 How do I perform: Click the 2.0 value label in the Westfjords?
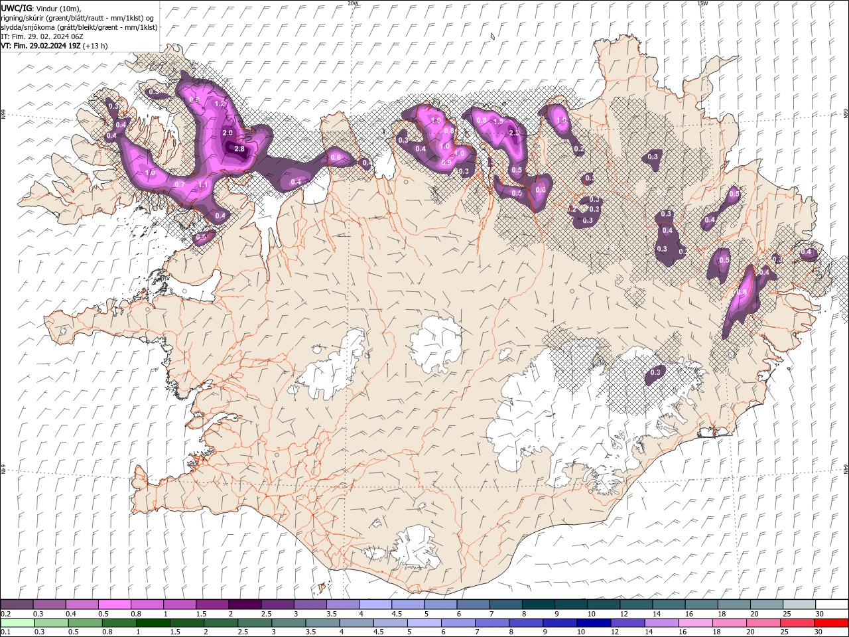click(227, 133)
